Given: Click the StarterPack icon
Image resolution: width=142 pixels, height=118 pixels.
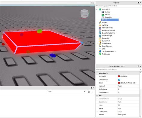Looking at the screenshot, I should point(100,41).
